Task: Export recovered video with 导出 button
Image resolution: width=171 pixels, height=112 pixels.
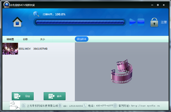Action: (23, 96)
